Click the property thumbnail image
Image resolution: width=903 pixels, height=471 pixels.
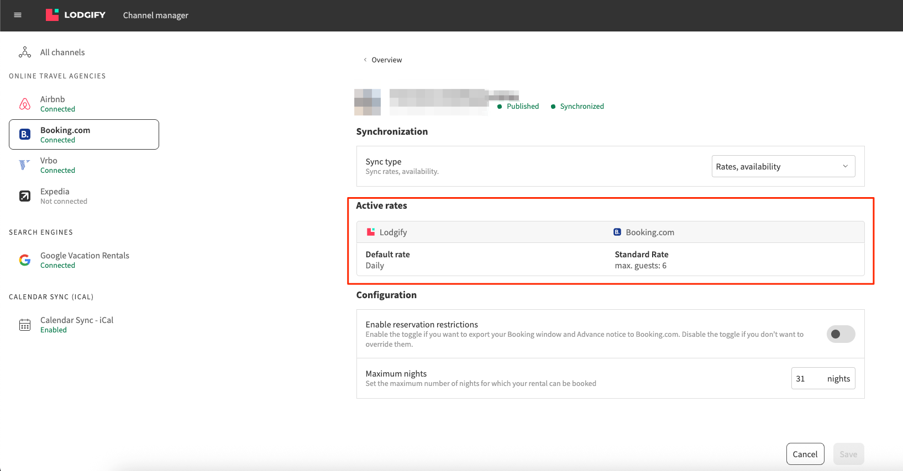coord(368,102)
